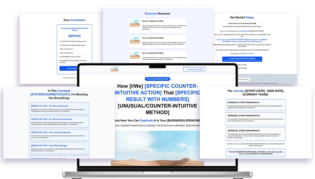The image size is (315, 179).
Task: Click the 'overcomplicating' blue link text
Action: (x=241, y=31)
